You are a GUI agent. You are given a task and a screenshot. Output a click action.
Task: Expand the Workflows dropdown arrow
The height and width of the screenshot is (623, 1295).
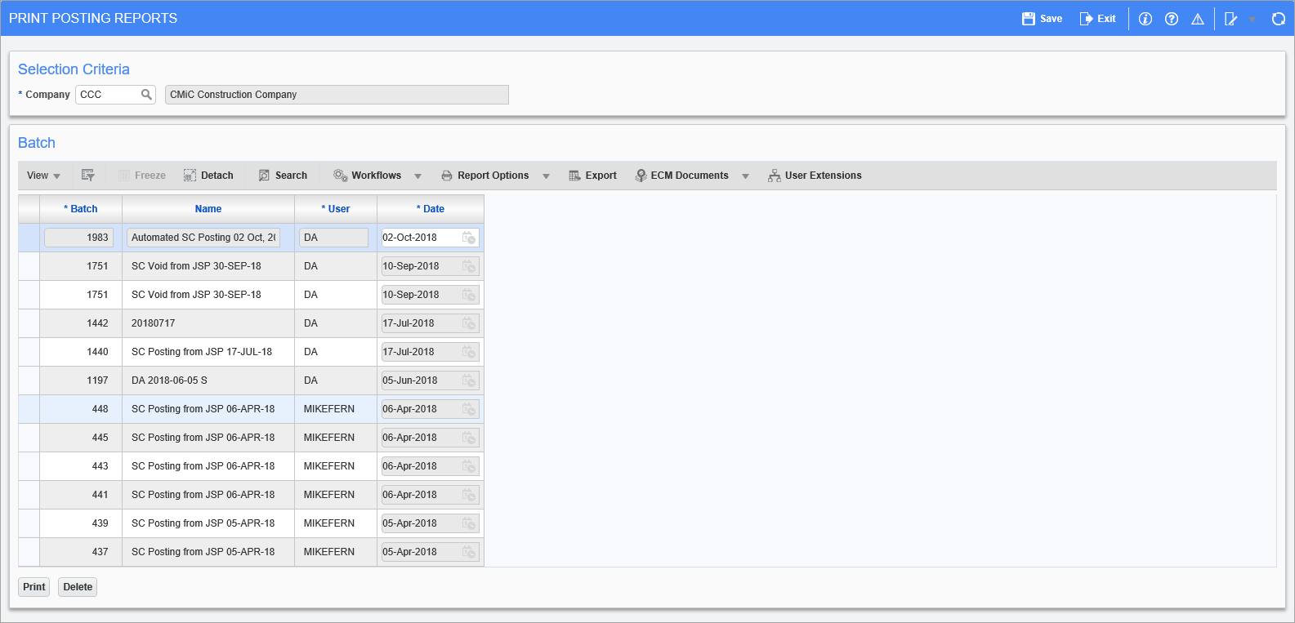pos(418,176)
